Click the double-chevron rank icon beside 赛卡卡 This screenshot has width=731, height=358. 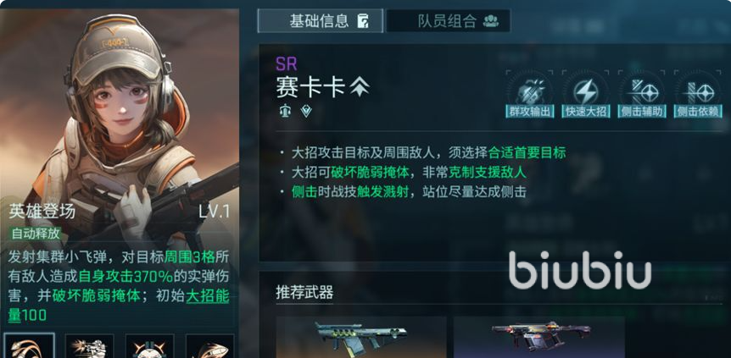[x=360, y=87]
